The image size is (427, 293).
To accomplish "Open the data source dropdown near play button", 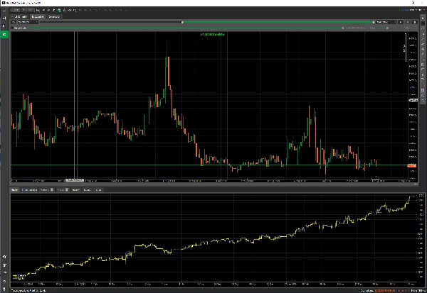I will (x=386, y=22).
